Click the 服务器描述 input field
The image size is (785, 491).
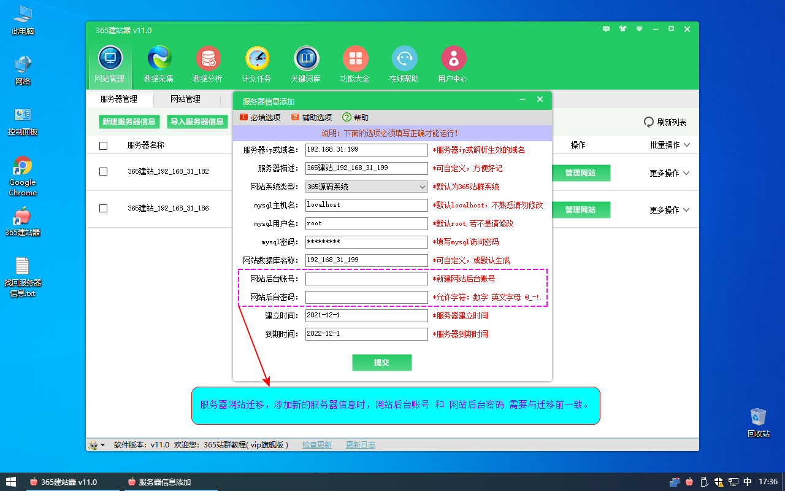pos(367,168)
